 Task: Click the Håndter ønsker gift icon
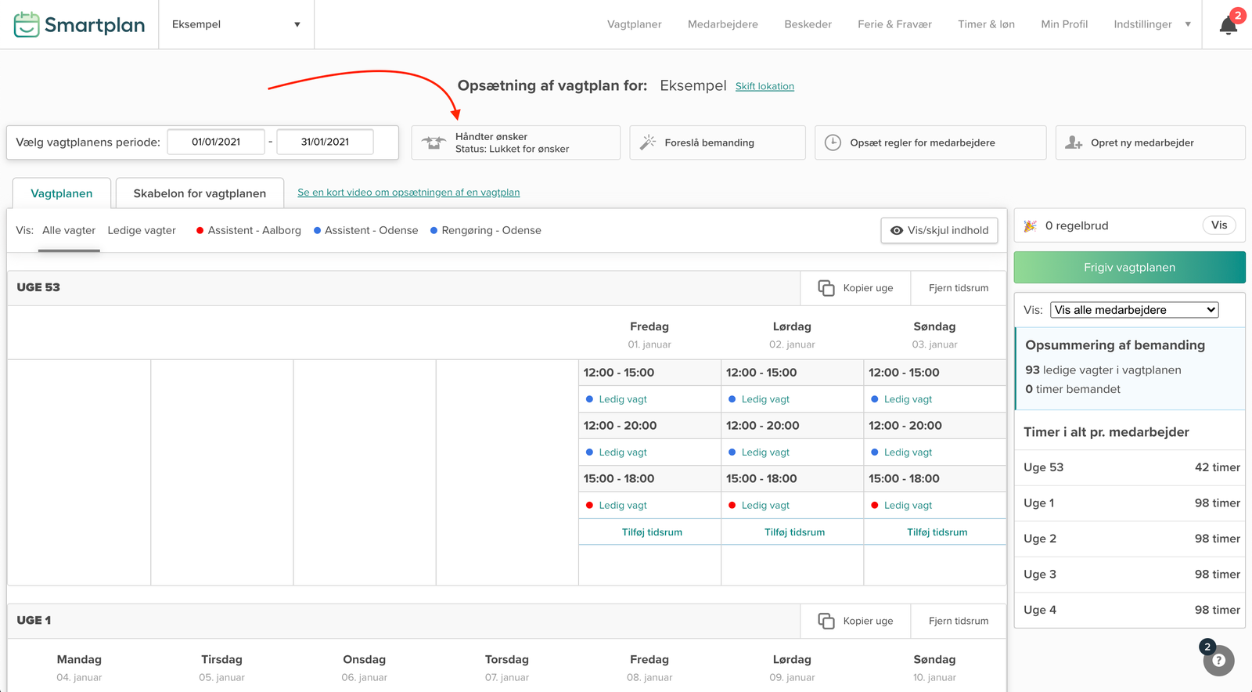[434, 142]
